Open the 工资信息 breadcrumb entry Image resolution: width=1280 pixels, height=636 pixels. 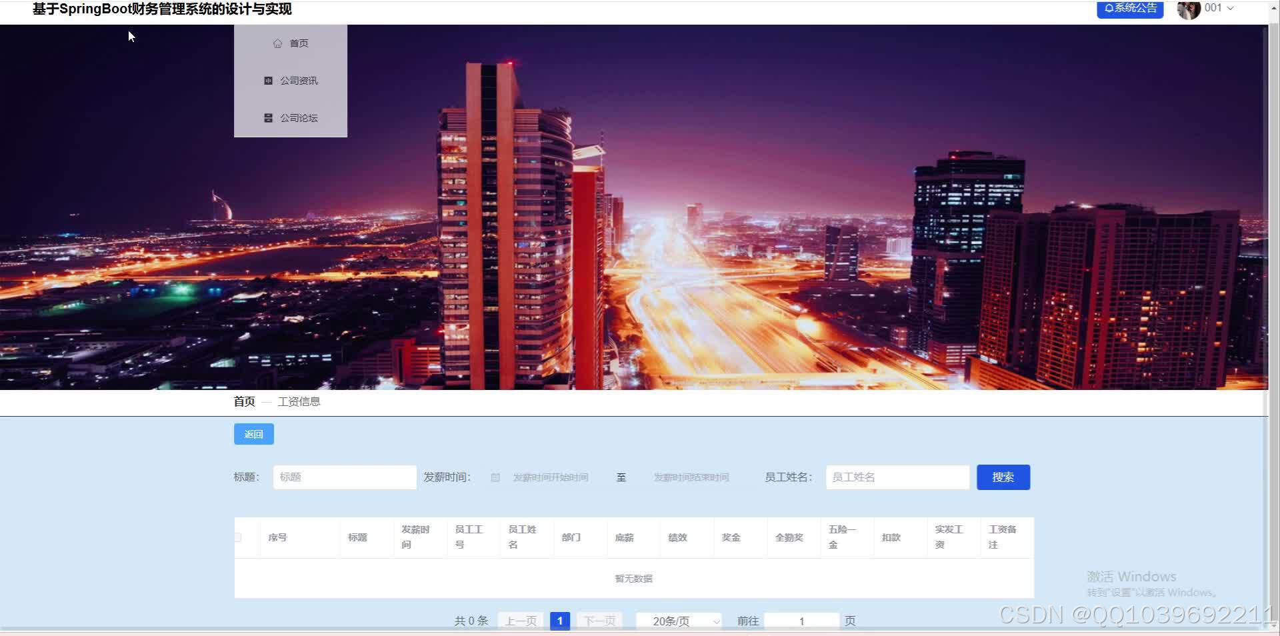coord(299,401)
